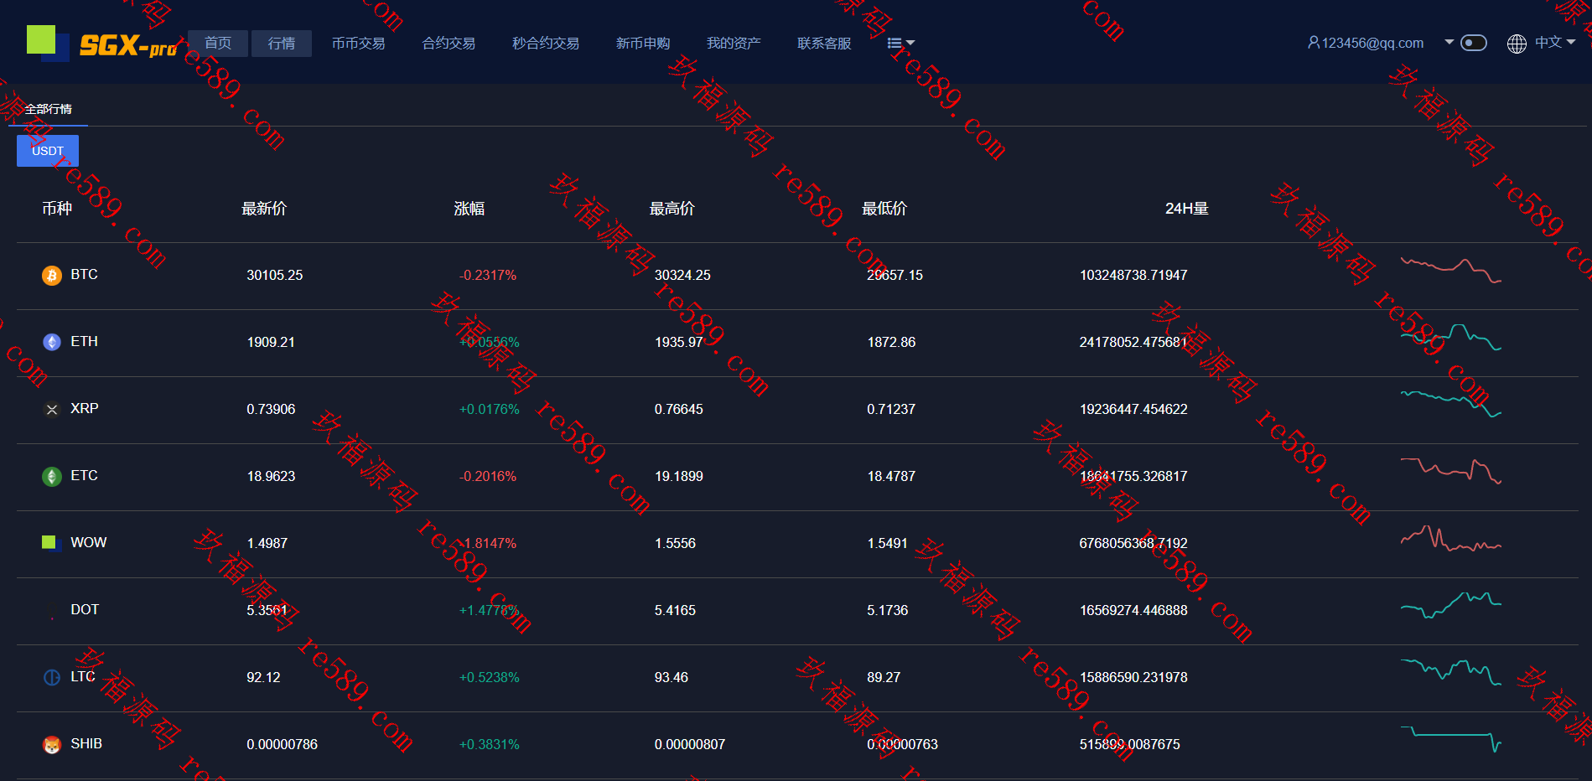Click DOT 24H volume 16569274.446888

tap(1133, 611)
